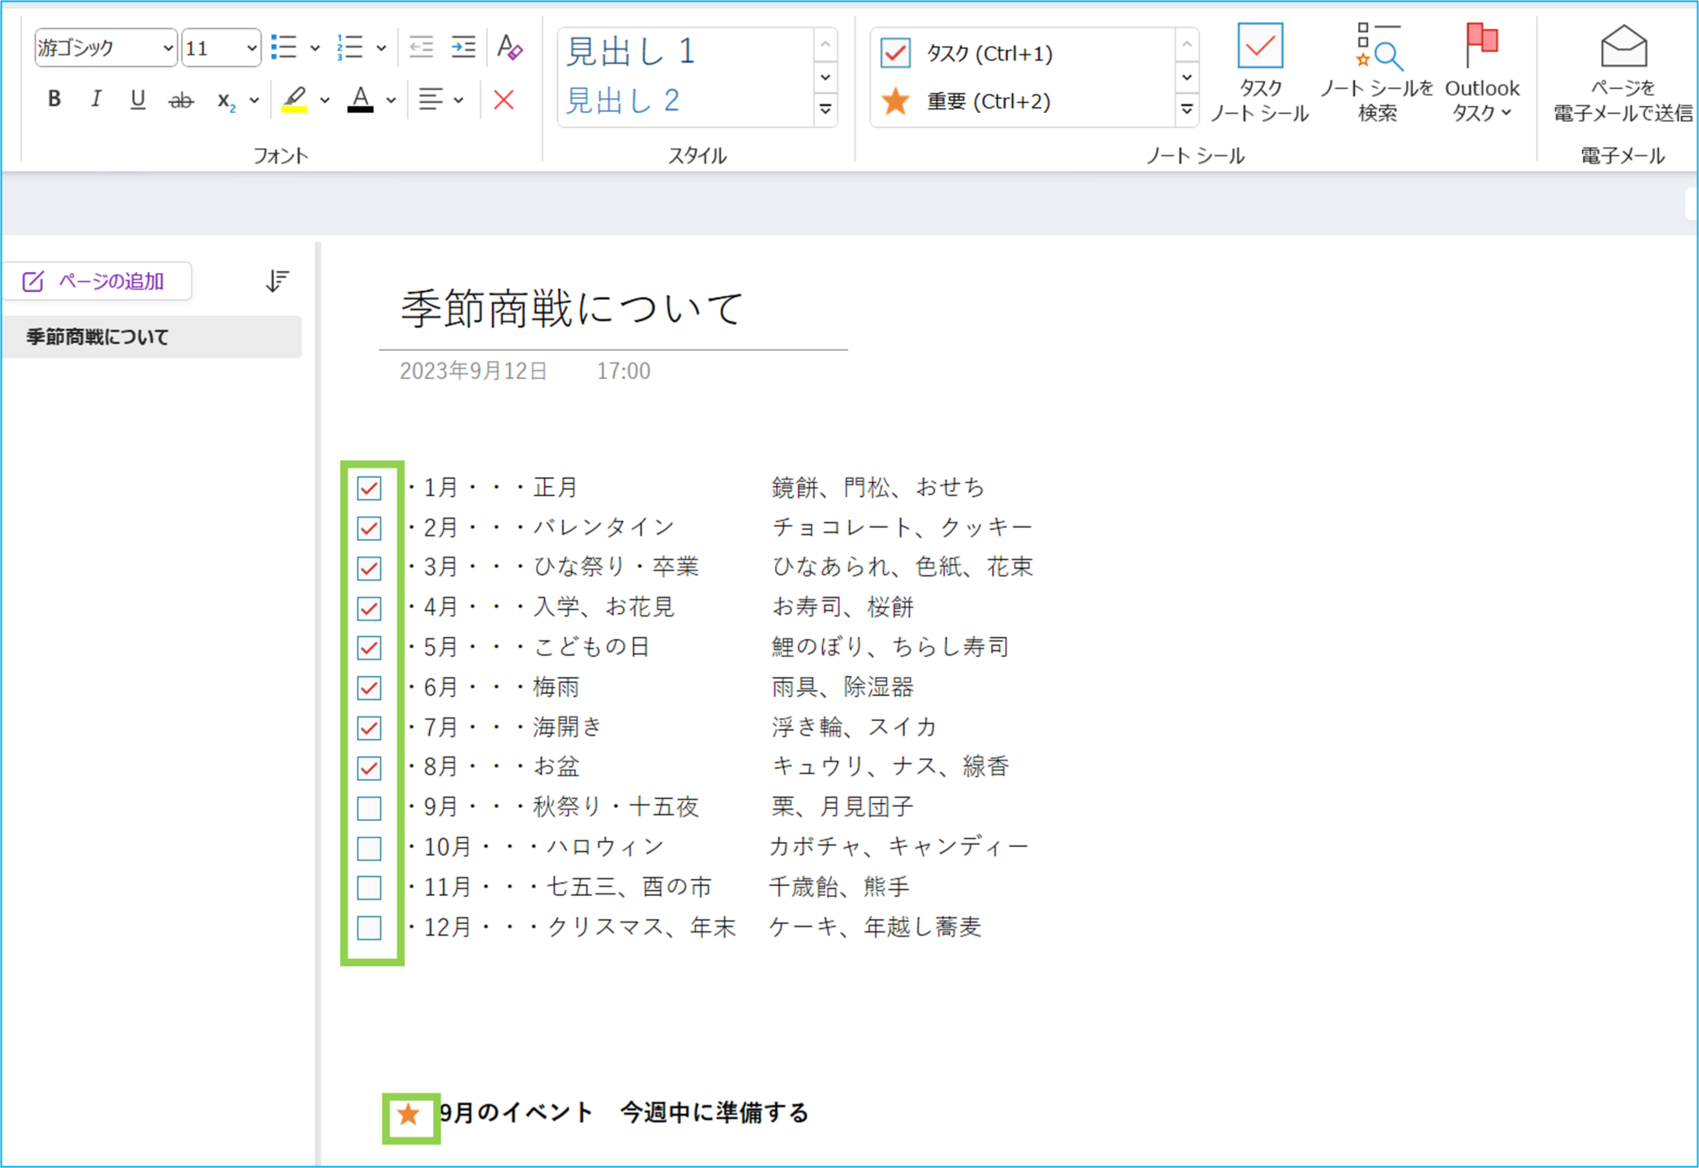Image resolution: width=1699 pixels, height=1168 pixels.
Task: Toggle bold formatting
Action: tap(55, 100)
